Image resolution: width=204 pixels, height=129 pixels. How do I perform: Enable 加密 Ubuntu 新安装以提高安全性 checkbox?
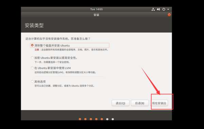tap(32, 58)
